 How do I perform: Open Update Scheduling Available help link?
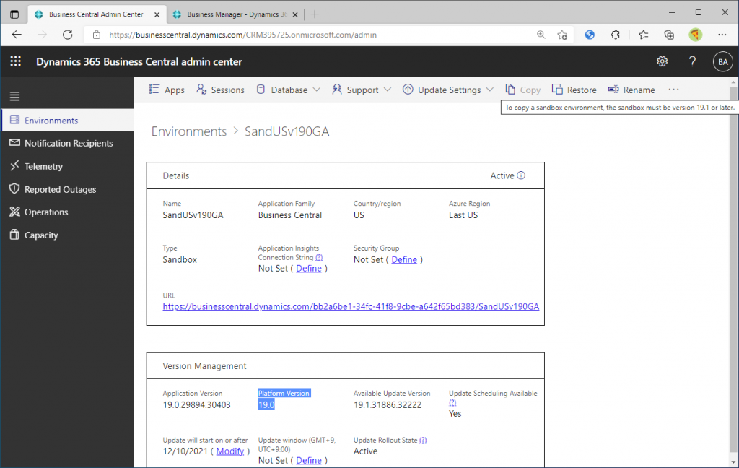pos(452,403)
